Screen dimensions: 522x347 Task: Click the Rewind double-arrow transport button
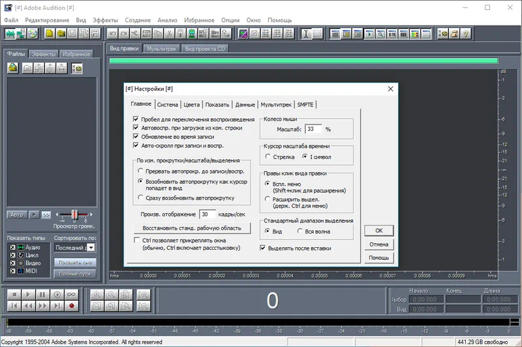click(28, 306)
